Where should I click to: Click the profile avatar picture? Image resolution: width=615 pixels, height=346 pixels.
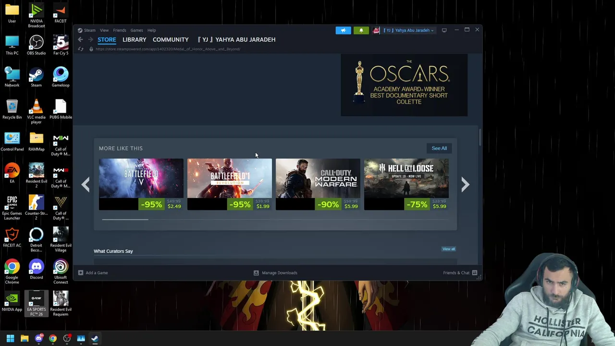(x=376, y=30)
